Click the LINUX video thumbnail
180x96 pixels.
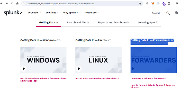coord(98,60)
